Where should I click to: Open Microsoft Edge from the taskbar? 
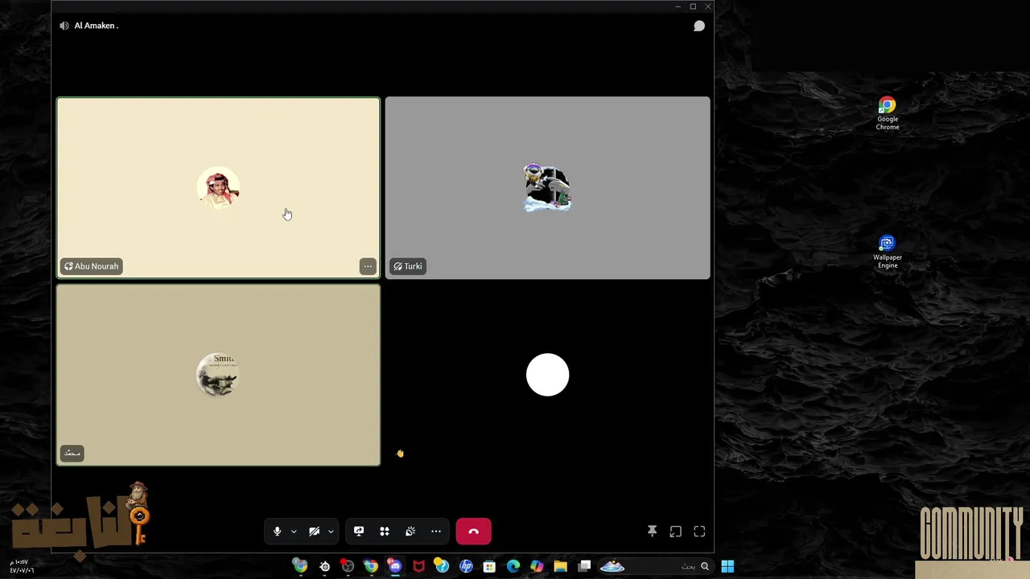513,566
